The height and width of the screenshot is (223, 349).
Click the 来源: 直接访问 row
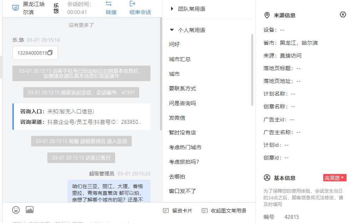point(283,56)
